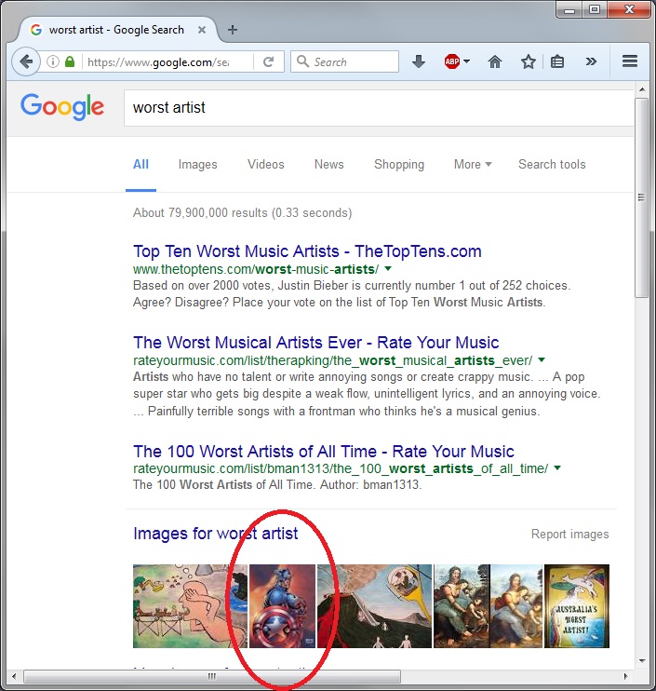Bookmark this page with star icon
Image resolution: width=656 pixels, height=691 pixels.
(x=529, y=62)
